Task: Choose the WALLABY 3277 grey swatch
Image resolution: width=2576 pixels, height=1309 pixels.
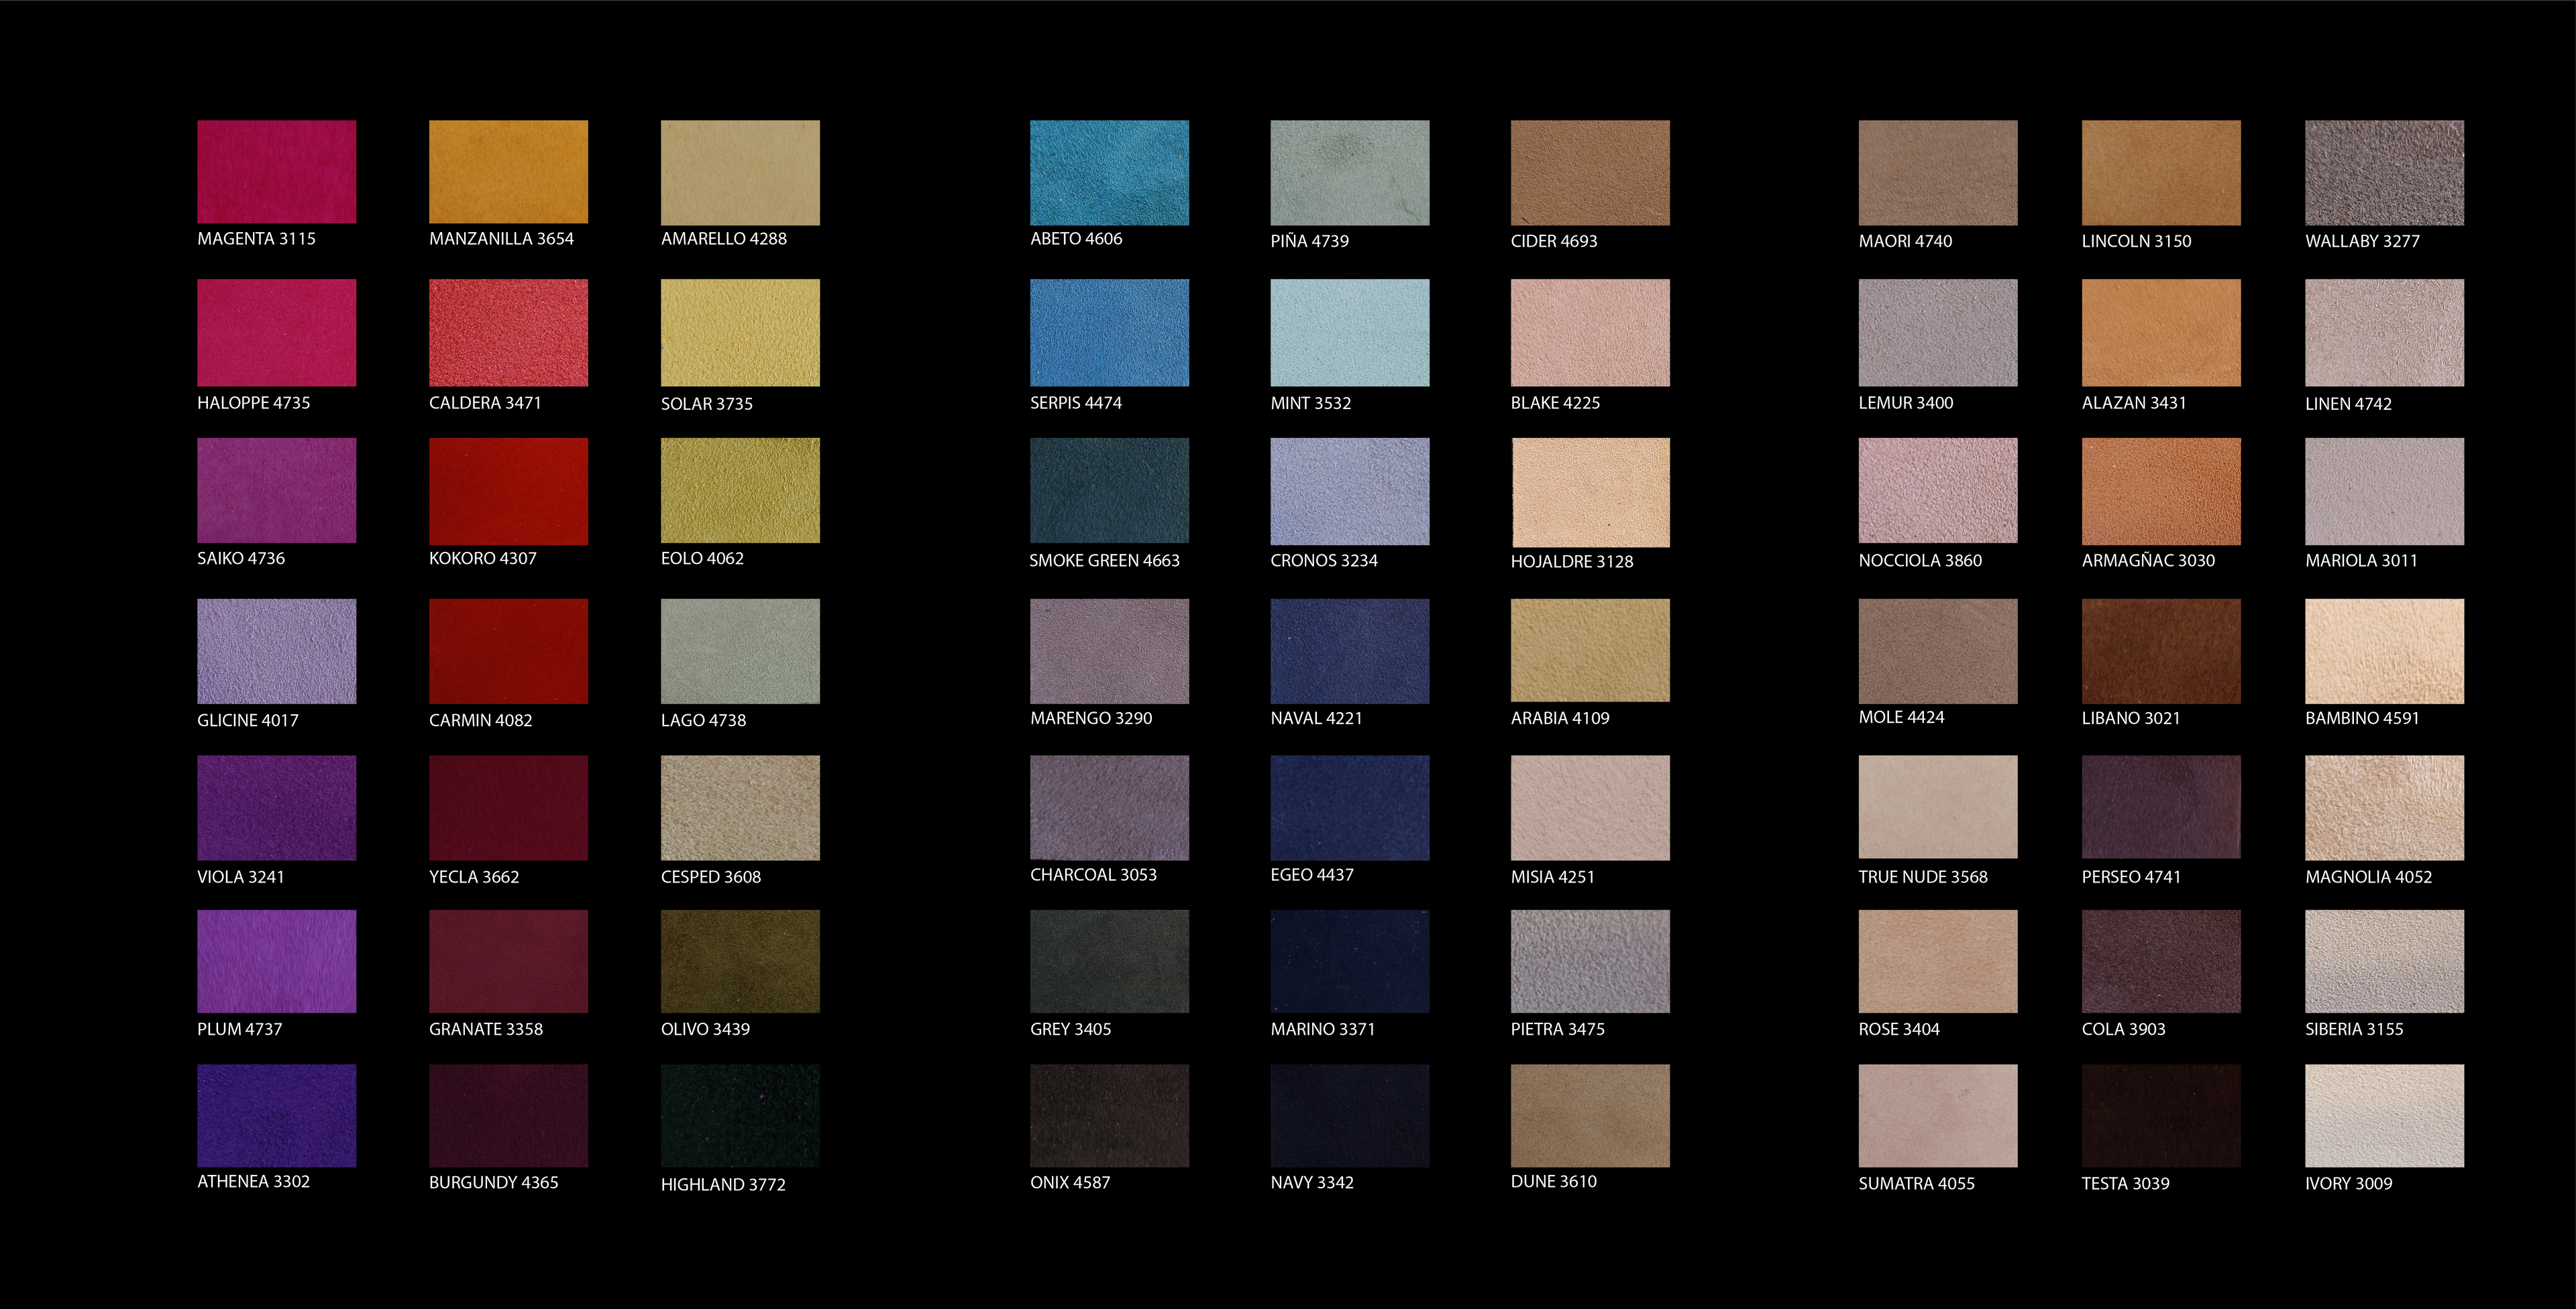Action: [x=2384, y=172]
